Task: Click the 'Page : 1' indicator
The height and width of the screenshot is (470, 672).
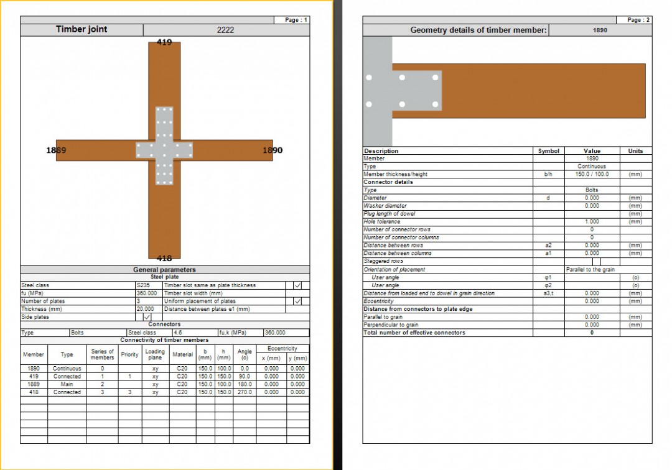Action: click(x=295, y=19)
